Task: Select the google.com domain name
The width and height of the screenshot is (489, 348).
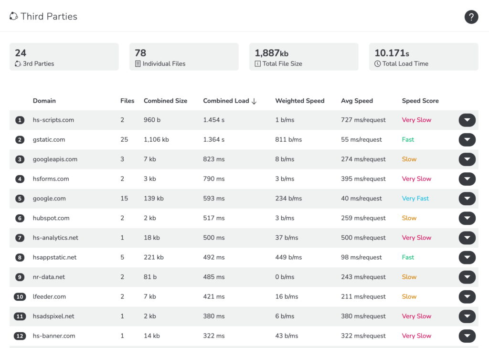Action: pos(49,199)
